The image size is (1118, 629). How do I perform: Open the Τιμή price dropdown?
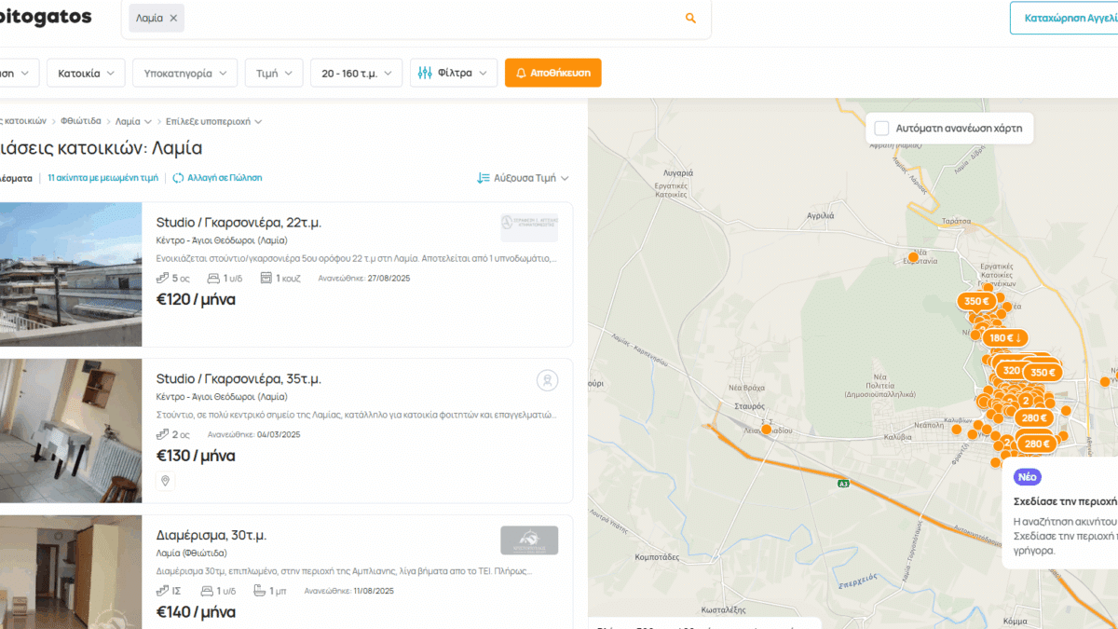274,73
